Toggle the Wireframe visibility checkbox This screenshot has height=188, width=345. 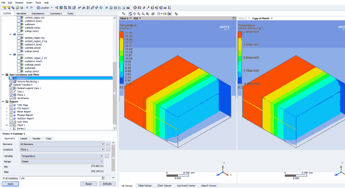tap(12, 98)
